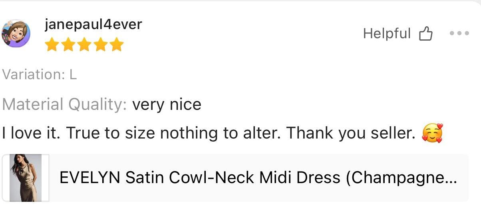
Task: Click the "Variation: L" text
Action: coord(40,74)
